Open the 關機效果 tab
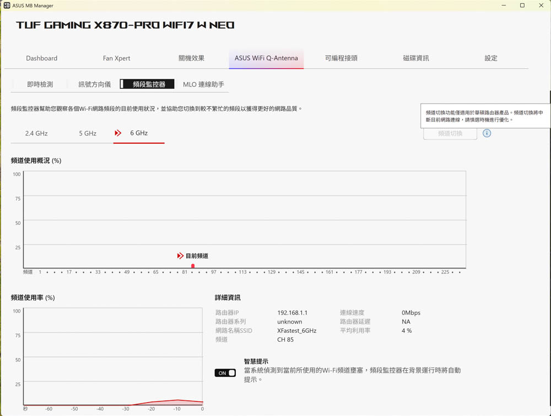 (x=191, y=58)
